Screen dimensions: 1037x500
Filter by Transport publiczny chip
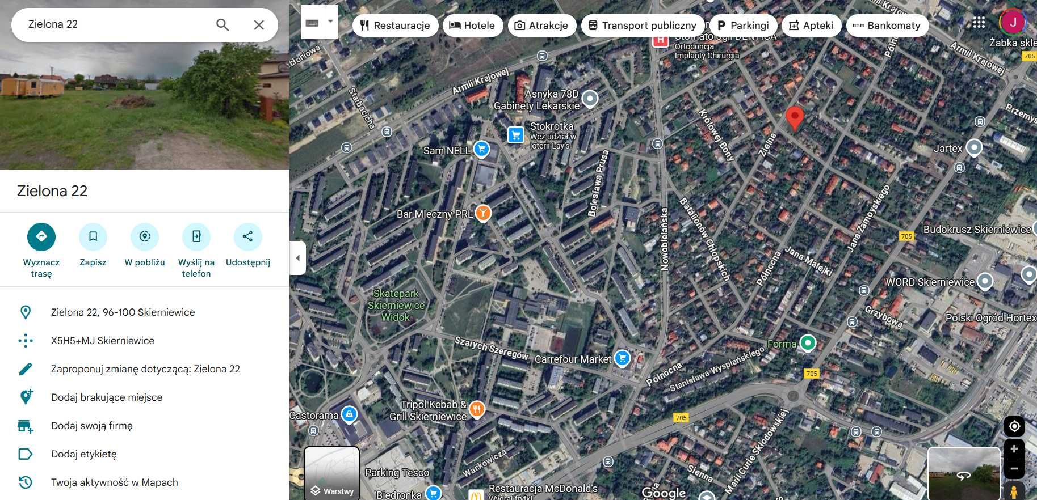[643, 26]
